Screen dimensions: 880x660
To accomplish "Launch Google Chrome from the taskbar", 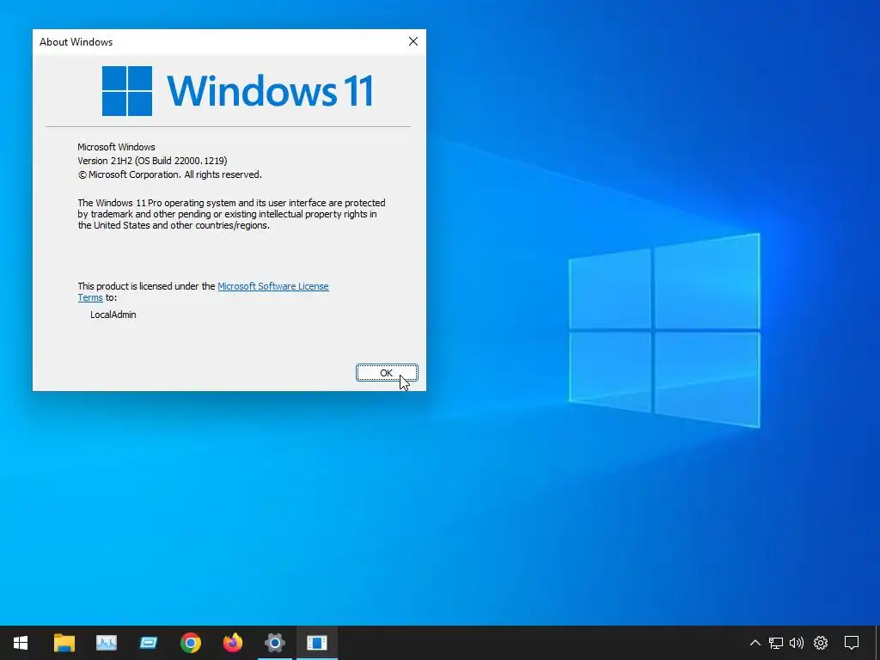I will point(190,643).
